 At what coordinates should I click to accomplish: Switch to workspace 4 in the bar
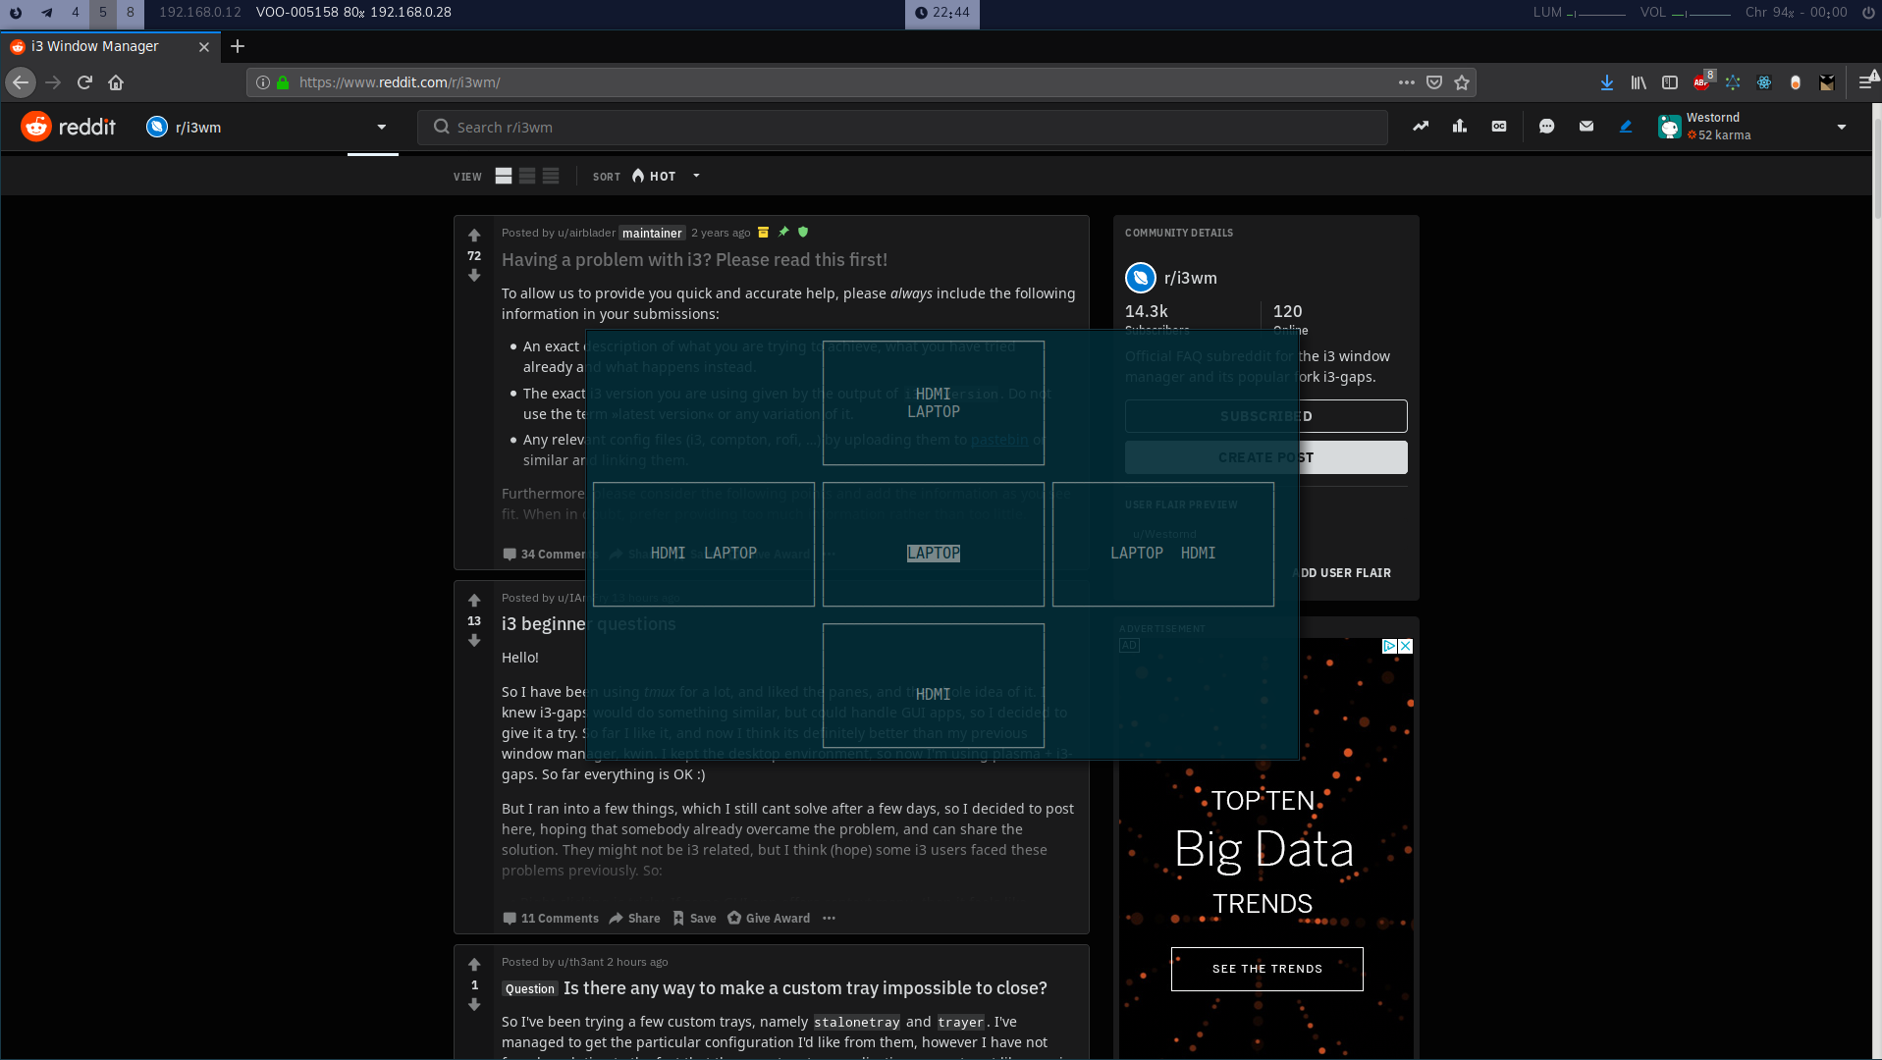[75, 13]
